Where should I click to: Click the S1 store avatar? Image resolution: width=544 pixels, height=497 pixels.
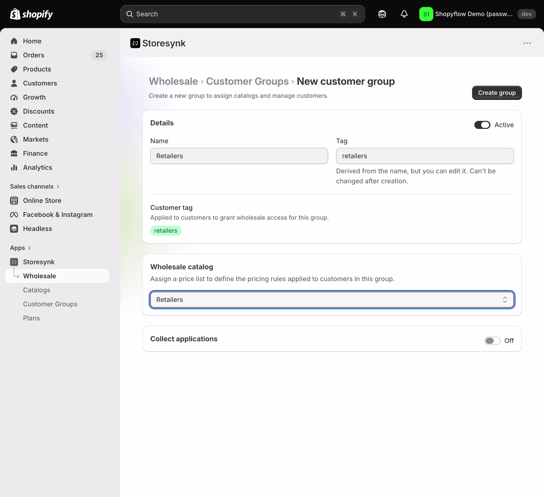click(426, 14)
